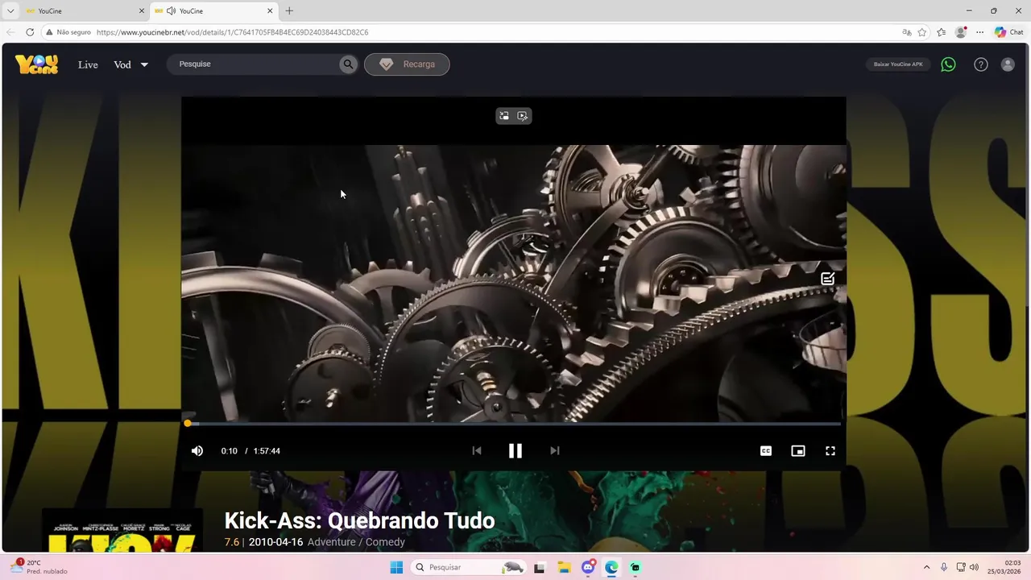The image size is (1031, 580).
Task: Enable picture-in-picture mode
Action: coord(798,451)
